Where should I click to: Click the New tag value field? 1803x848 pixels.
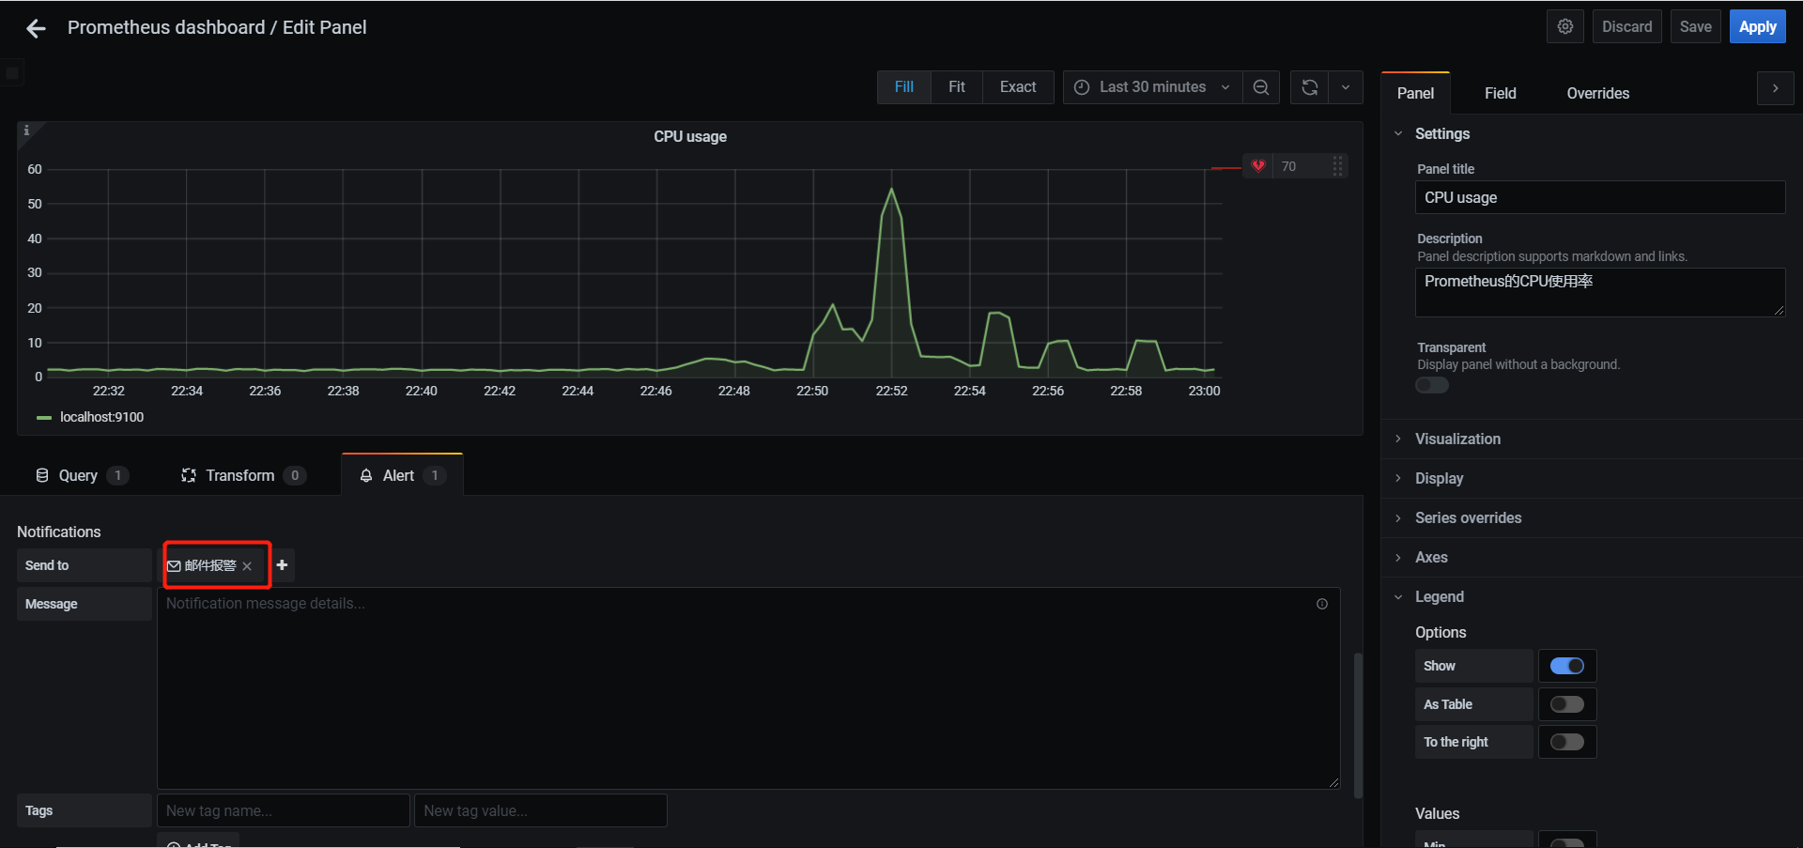(x=541, y=810)
